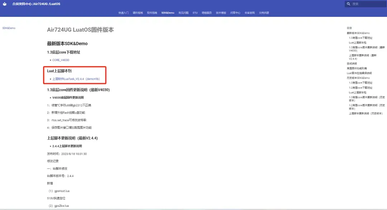The width and height of the screenshot is (387, 210).
Task: Click the 1.3底层core固件更新说明 (最新V4030) article heading
Action: click(78, 90)
